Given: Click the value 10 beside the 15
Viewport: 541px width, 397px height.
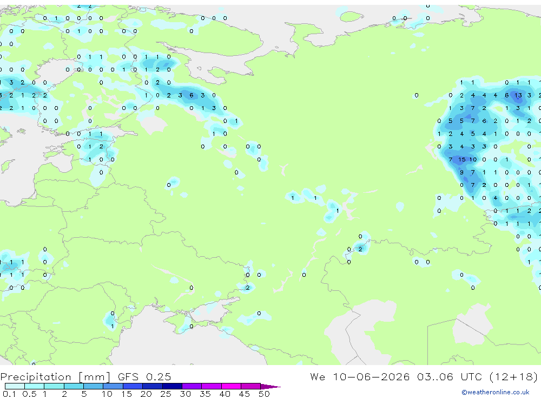Looking at the screenshot, I should [473, 159].
